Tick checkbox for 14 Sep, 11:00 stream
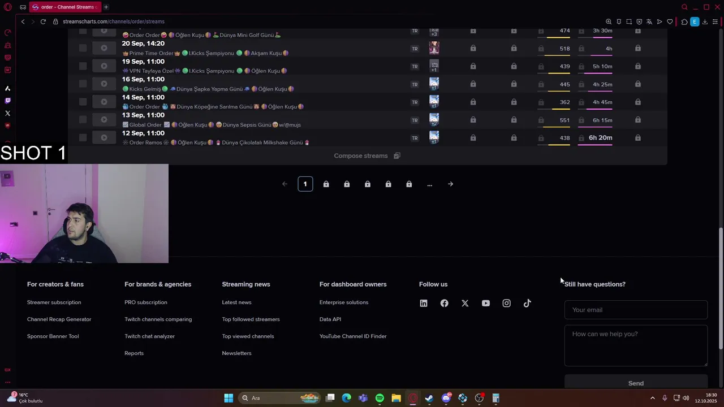The height and width of the screenshot is (407, 724). (x=83, y=102)
